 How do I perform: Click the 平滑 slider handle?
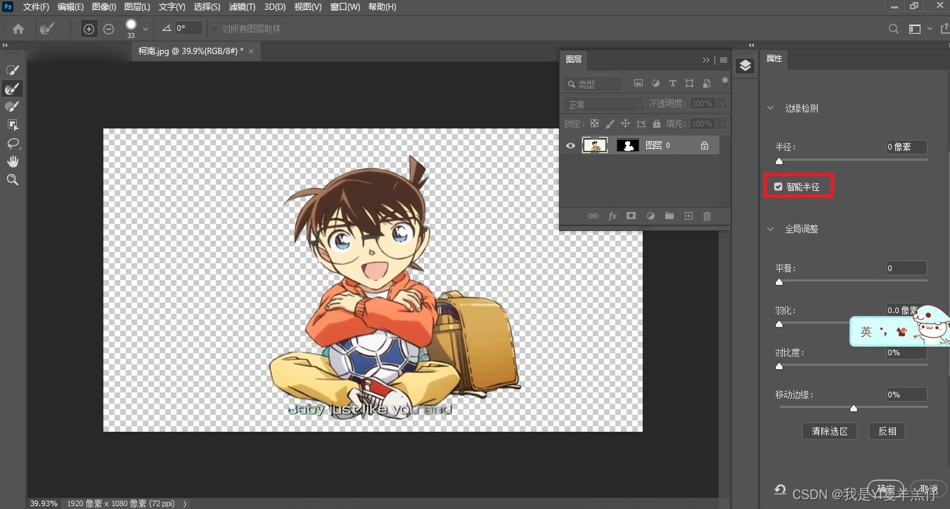(779, 282)
